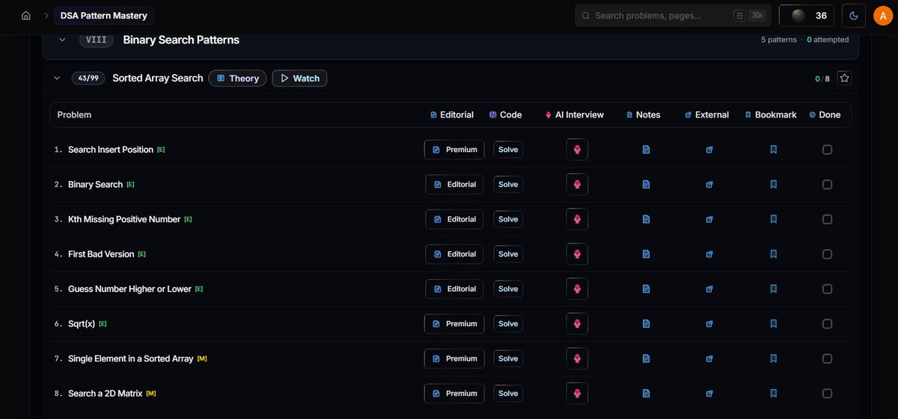Click the VIII section number badge
Screen dimensions: 898x419
tap(97, 40)
